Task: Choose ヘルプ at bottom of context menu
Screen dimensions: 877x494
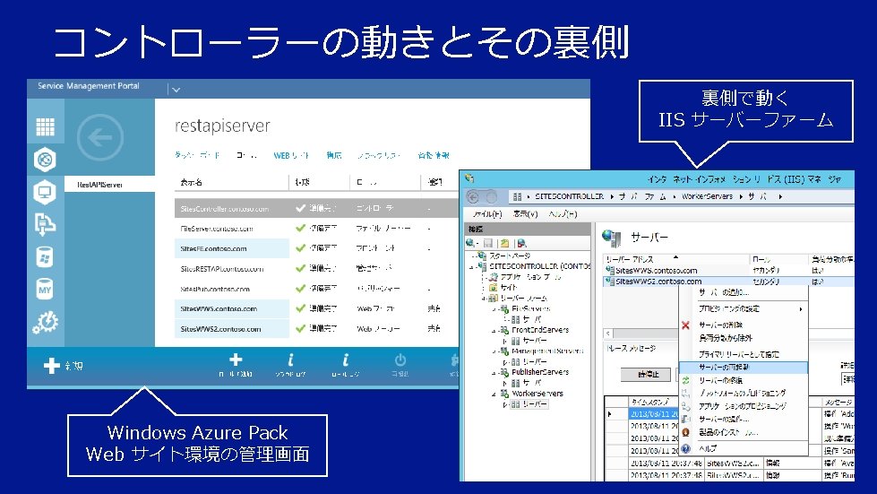Action: [x=744, y=448]
